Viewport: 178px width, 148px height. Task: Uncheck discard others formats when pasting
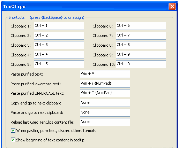pyautogui.click(x=13, y=131)
